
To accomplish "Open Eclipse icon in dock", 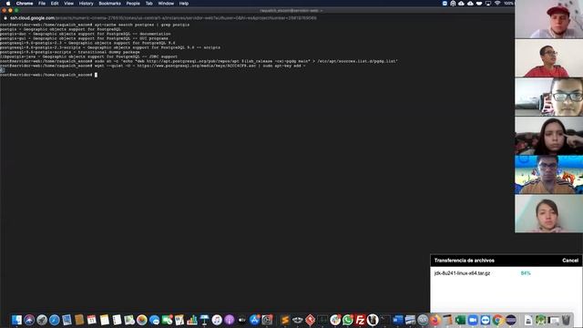I will (x=511, y=320).
